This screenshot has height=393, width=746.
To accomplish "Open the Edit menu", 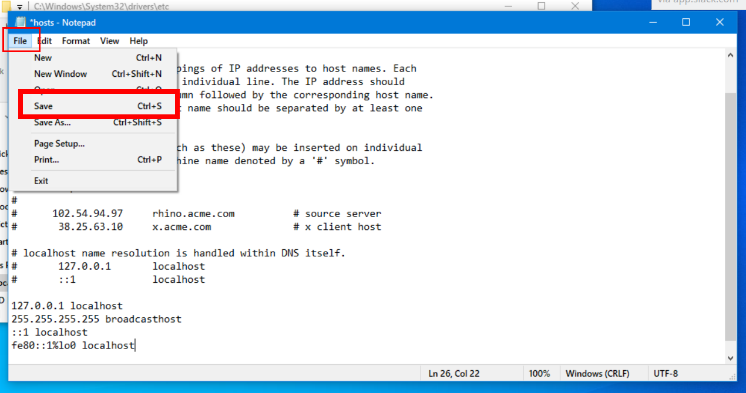I will [45, 41].
